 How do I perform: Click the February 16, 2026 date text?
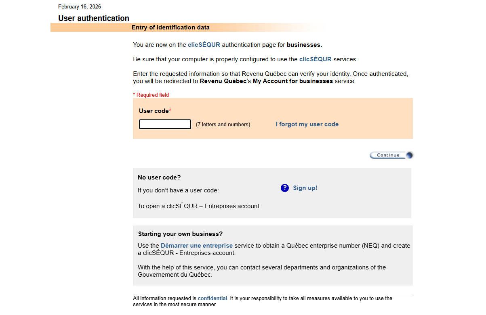(x=80, y=7)
